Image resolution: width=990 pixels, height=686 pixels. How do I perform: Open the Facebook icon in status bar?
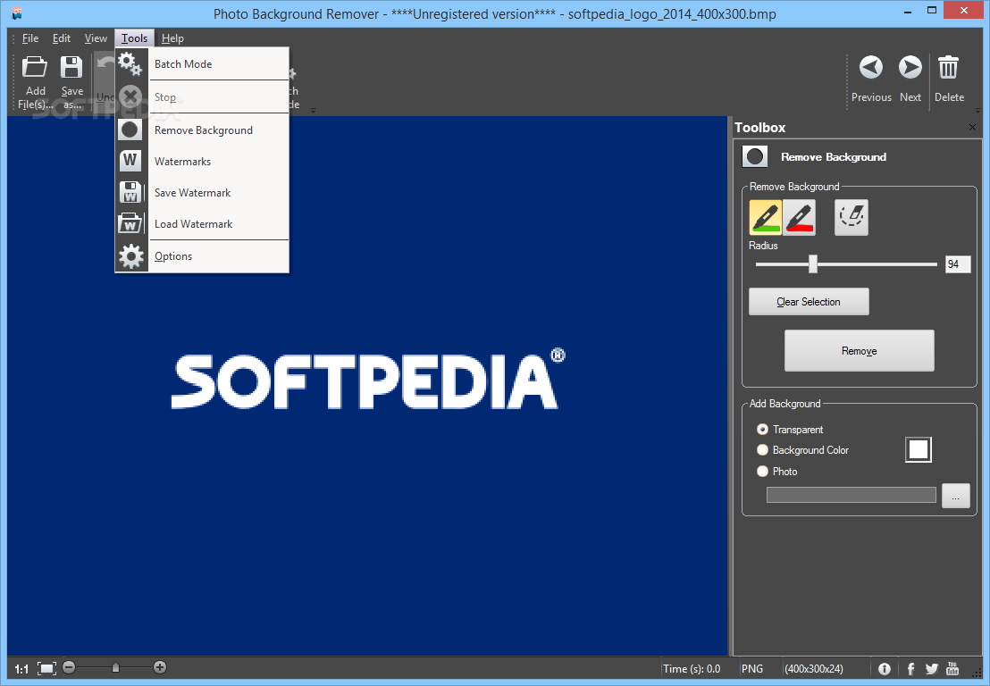tap(910, 669)
